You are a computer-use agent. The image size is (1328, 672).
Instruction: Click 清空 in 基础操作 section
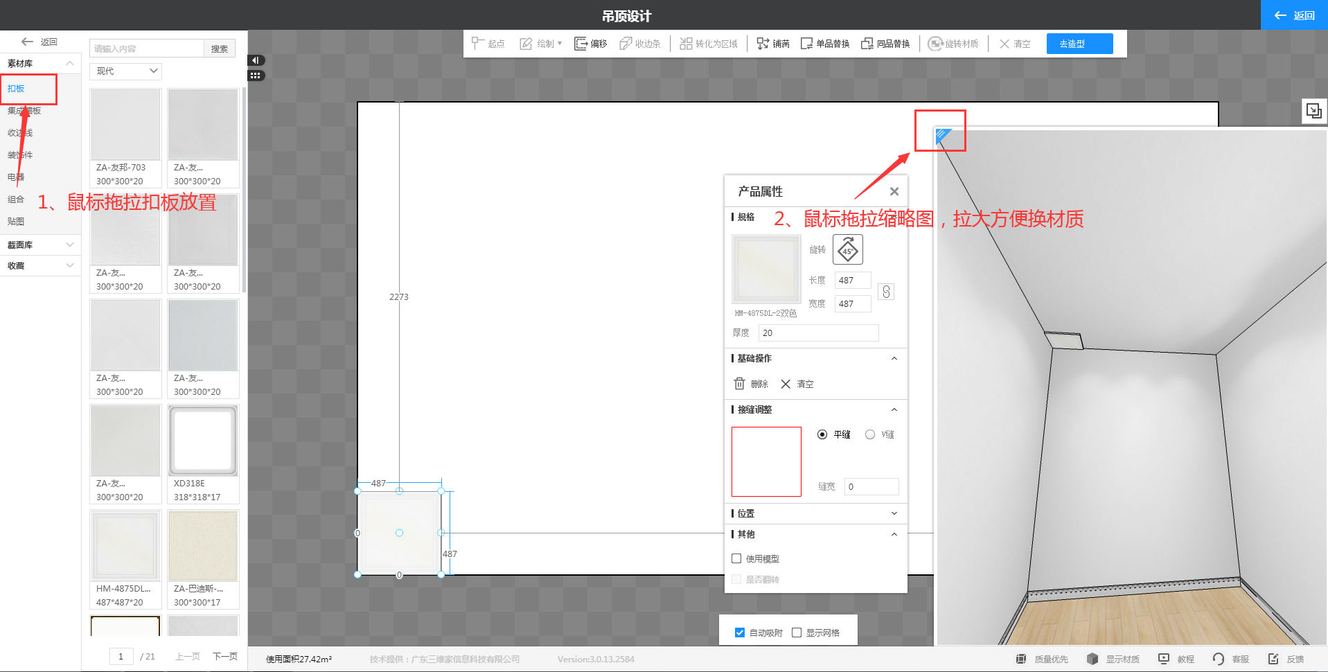797,384
